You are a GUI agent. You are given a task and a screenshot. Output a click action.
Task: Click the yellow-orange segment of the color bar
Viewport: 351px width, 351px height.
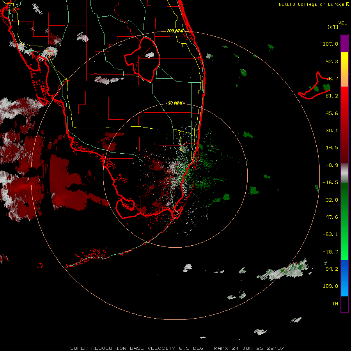pos(344,69)
